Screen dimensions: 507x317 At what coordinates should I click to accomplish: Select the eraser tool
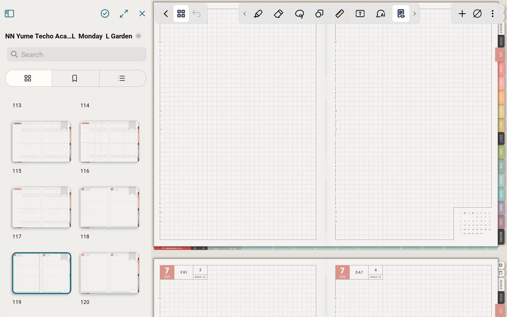pos(279,14)
